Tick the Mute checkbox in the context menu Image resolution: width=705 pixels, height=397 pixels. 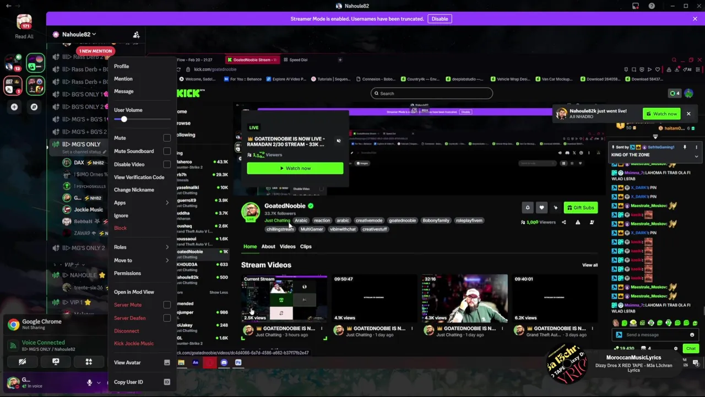(x=167, y=138)
